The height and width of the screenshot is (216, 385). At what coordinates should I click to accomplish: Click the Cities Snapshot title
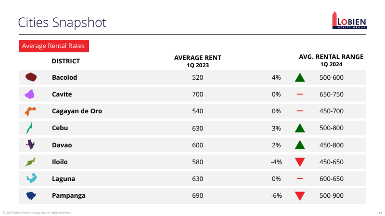[62, 22]
